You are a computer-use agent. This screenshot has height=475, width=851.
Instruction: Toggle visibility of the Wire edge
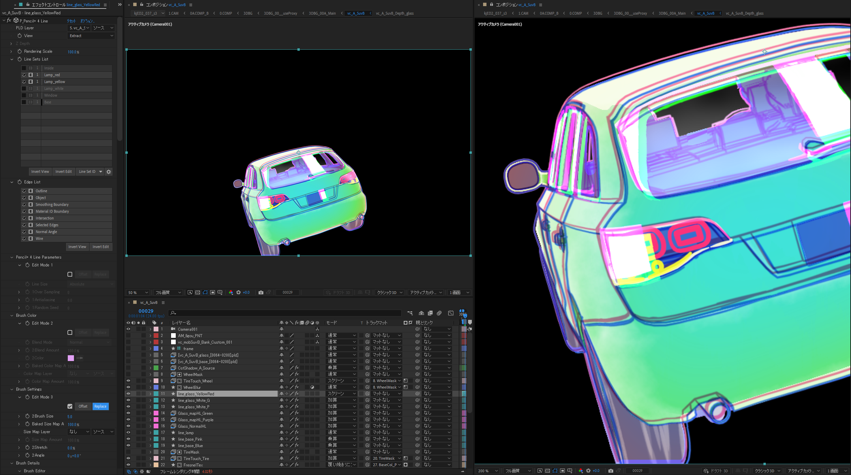[24, 239]
